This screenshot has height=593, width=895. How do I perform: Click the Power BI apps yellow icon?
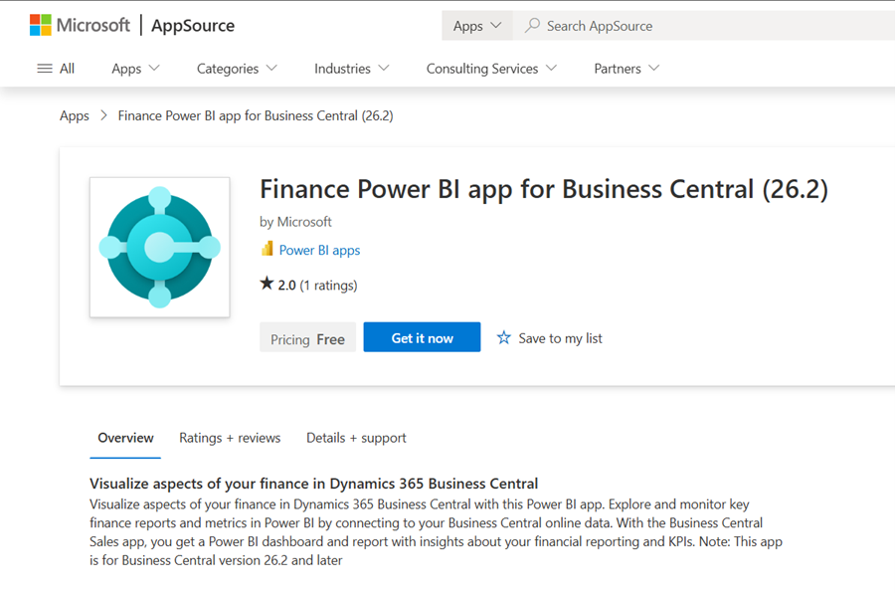click(x=267, y=250)
